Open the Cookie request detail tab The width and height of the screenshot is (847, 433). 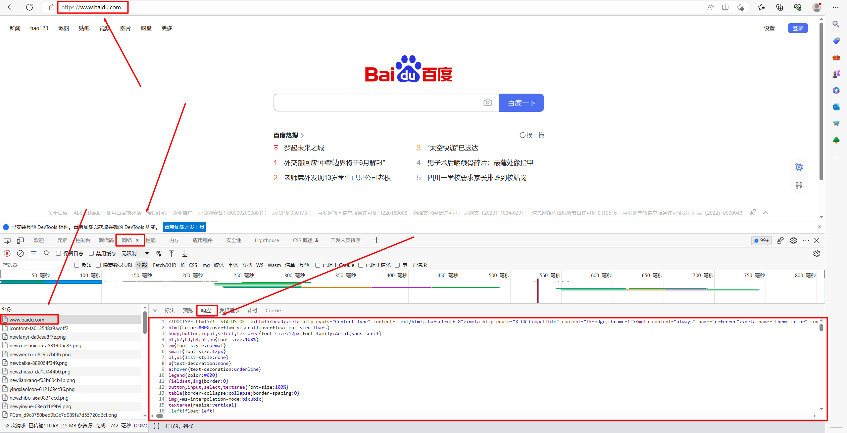[x=273, y=310]
